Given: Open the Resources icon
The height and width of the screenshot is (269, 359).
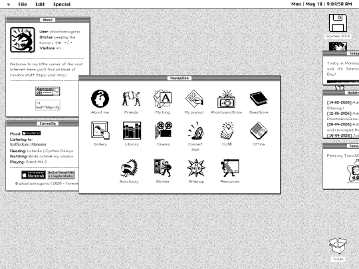Looking at the screenshot, I should tap(230, 168).
